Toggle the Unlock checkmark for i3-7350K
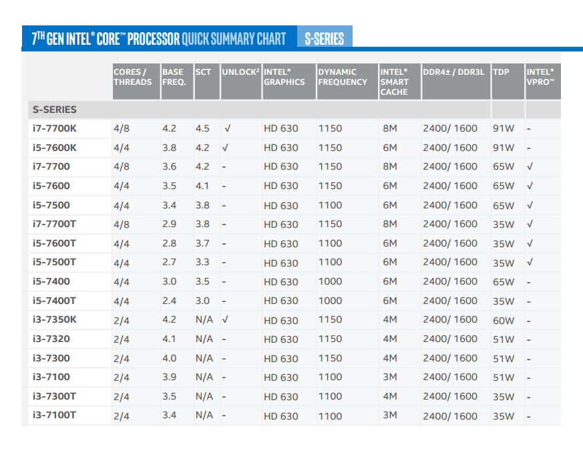This screenshot has width=583, height=455. 227,319
